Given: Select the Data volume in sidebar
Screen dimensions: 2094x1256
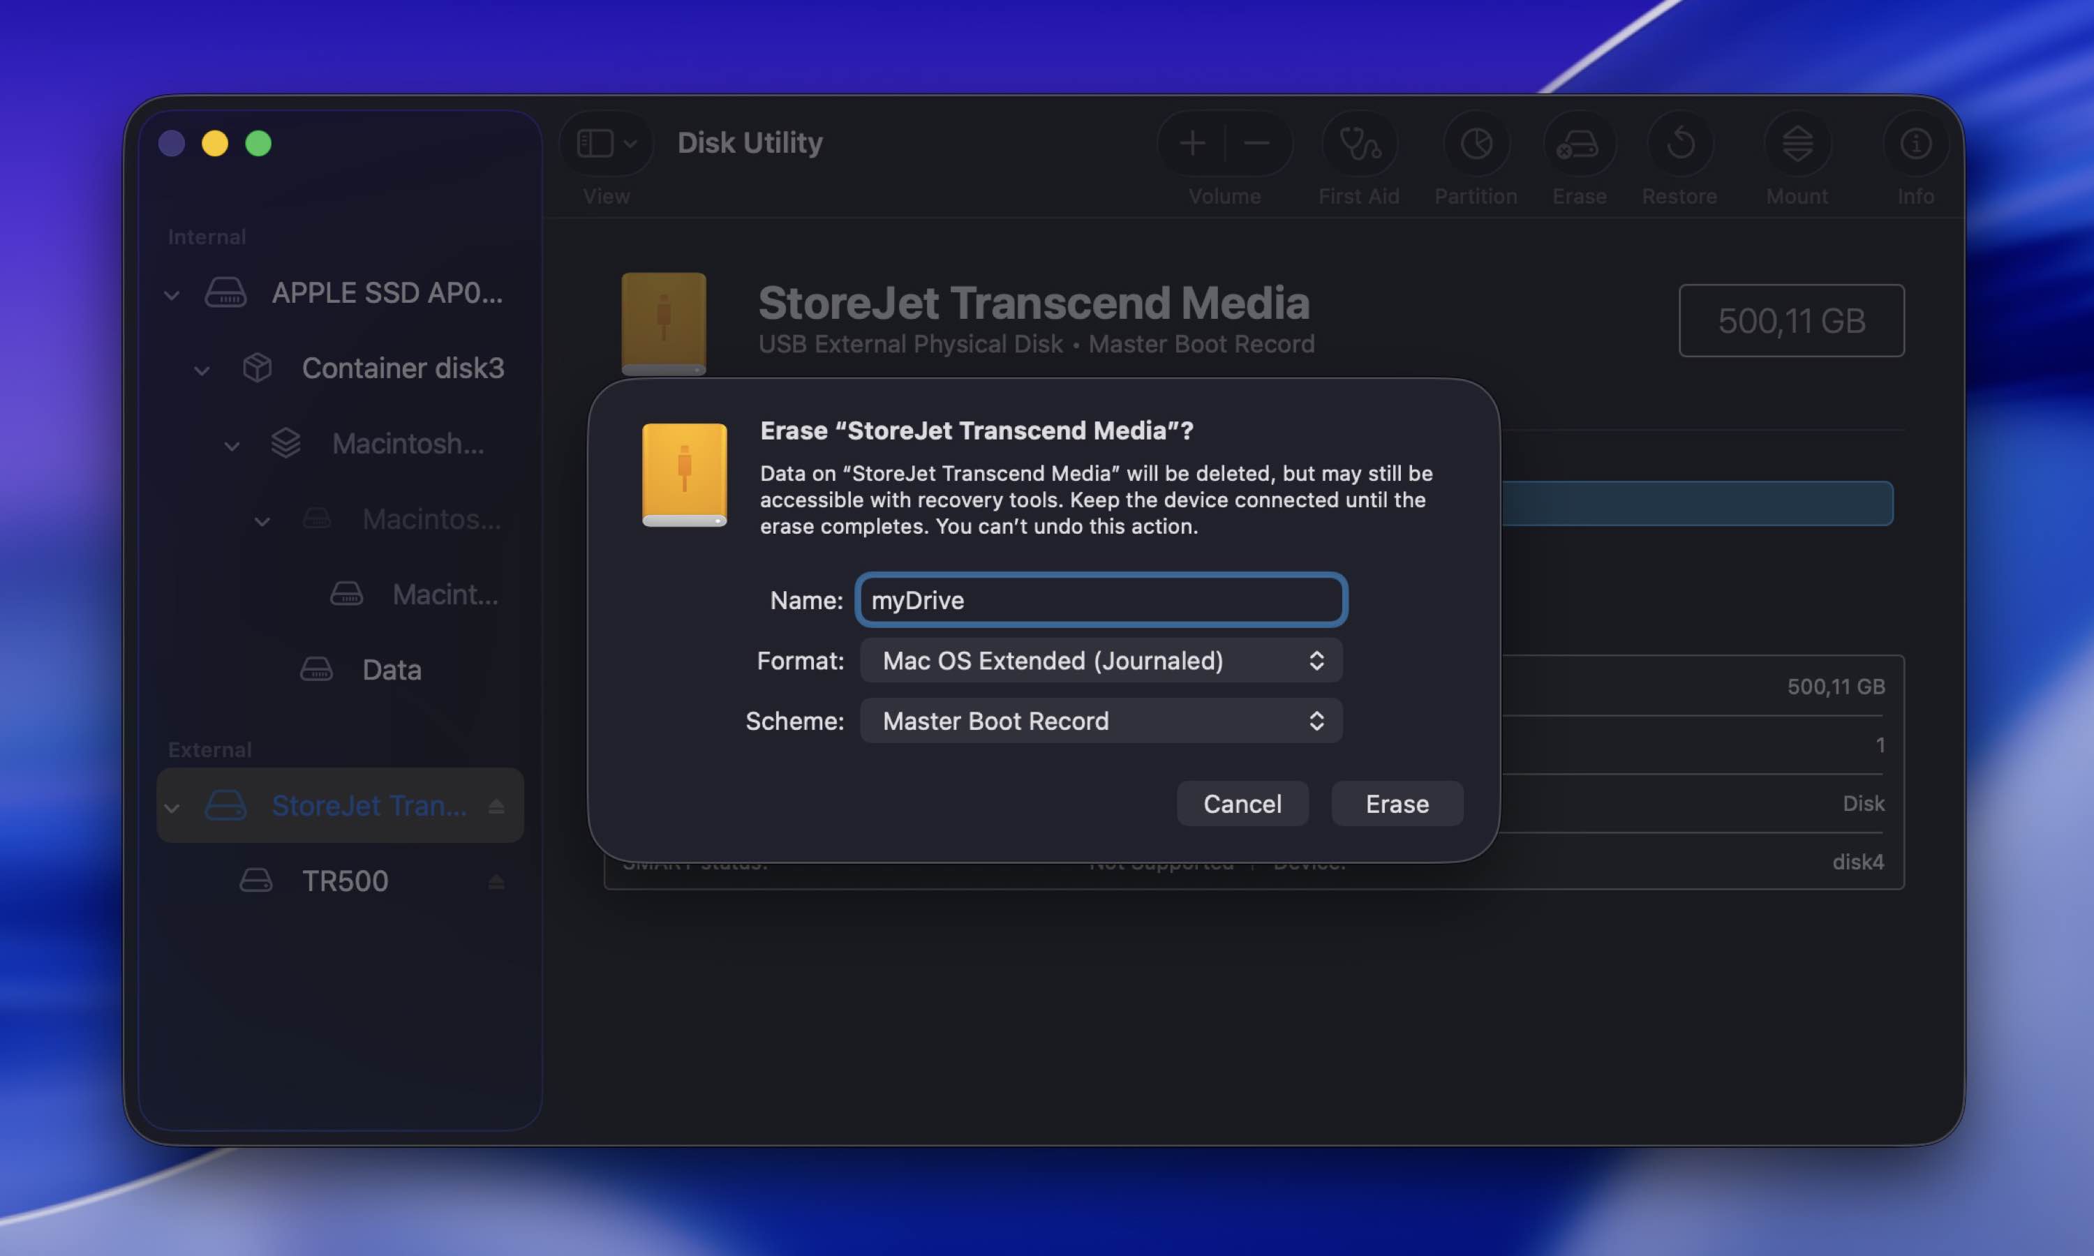Looking at the screenshot, I should coord(340,669).
